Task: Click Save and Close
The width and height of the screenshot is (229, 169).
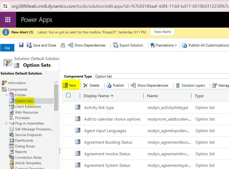Action: click(x=41, y=45)
